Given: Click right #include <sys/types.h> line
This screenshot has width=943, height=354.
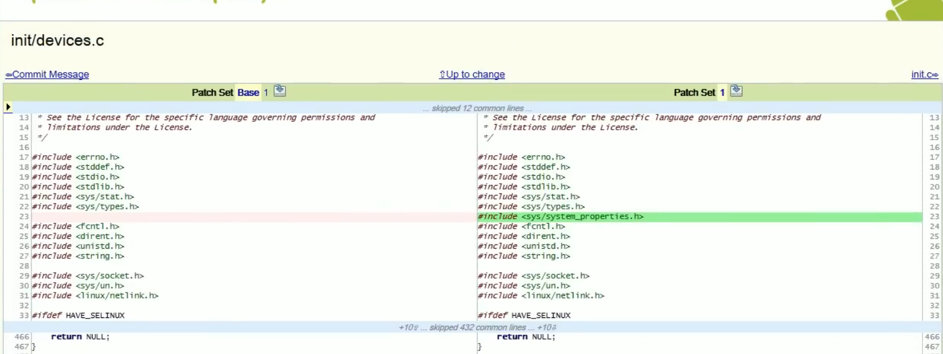Looking at the screenshot, I should [x=531, y=207].
